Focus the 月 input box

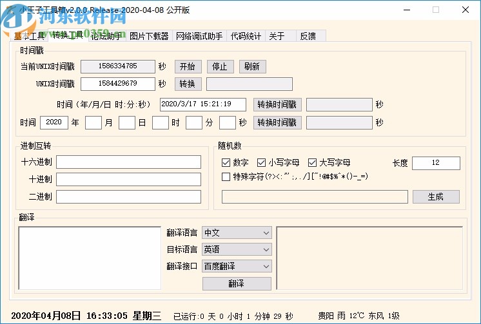click(93, 122)
